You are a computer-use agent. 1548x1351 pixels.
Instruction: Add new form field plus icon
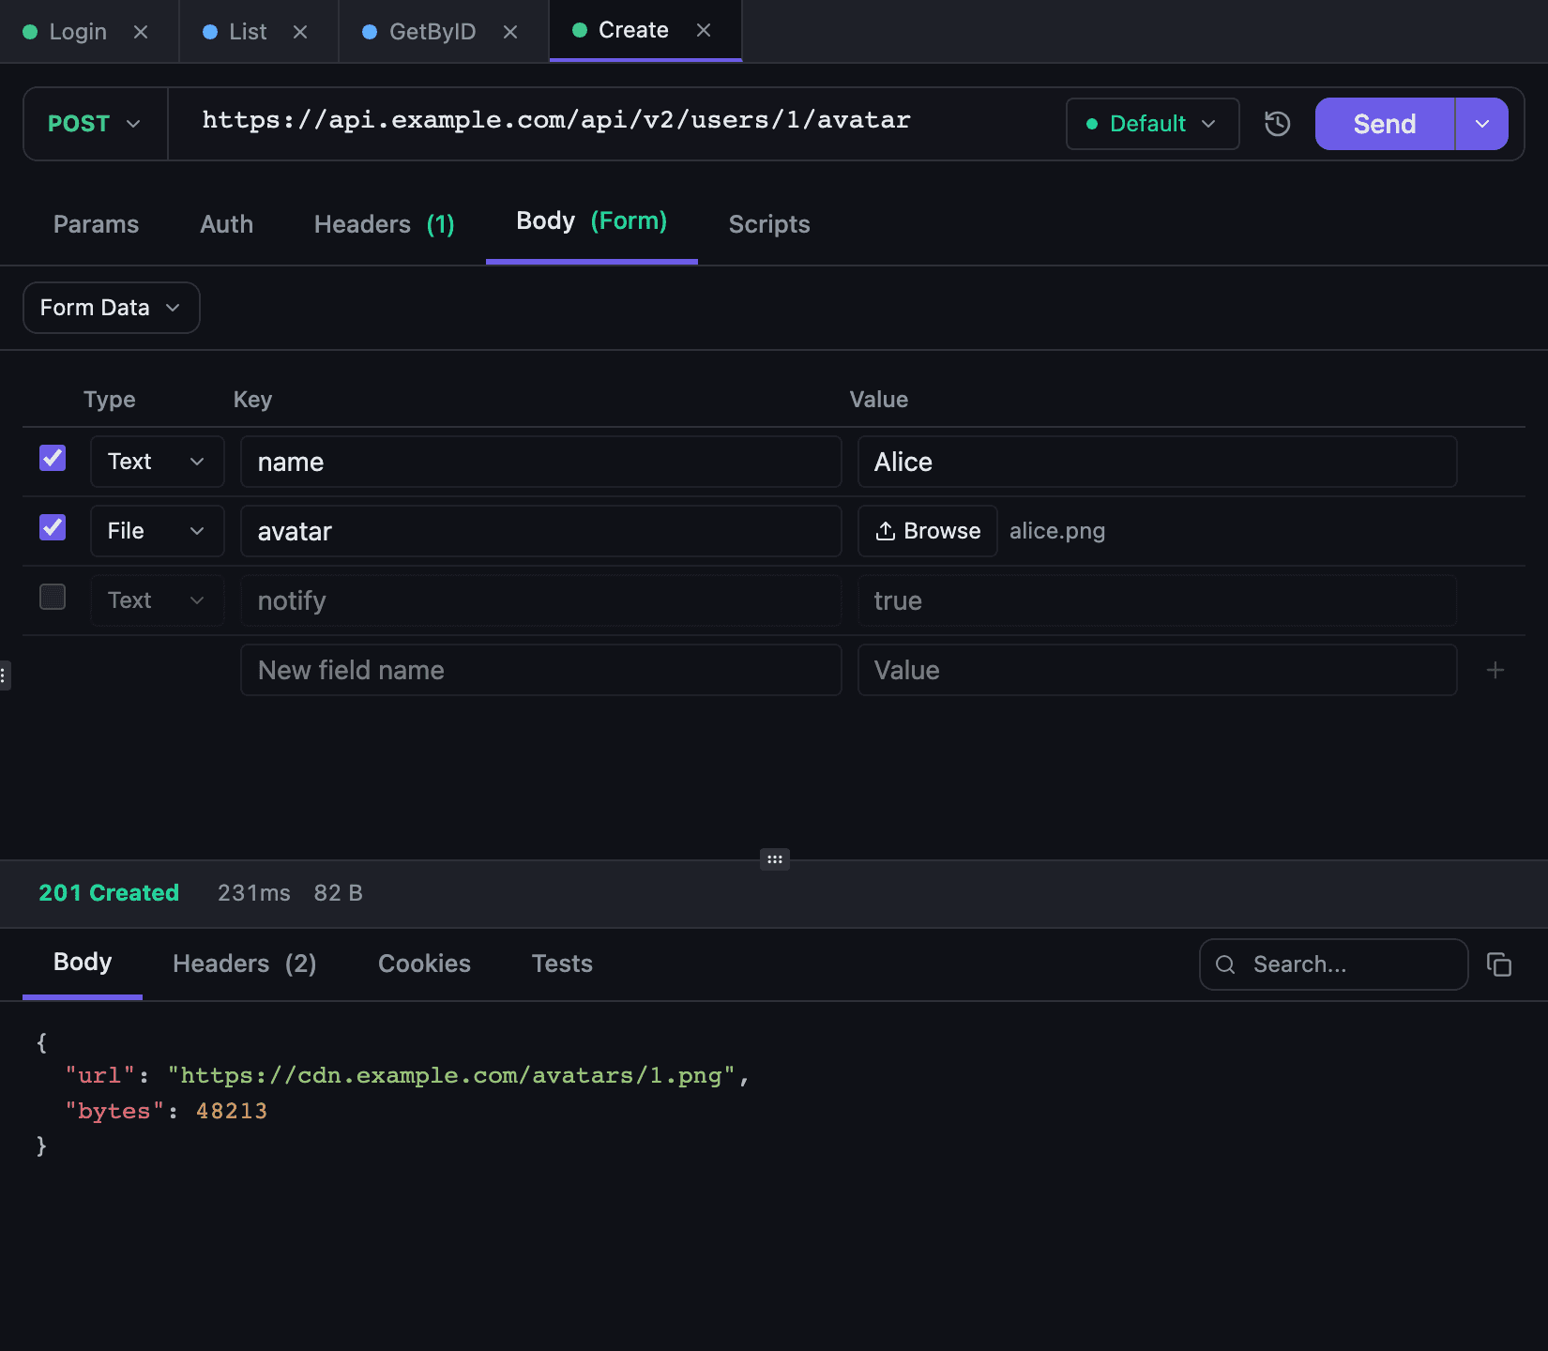tap(1495, 670)
